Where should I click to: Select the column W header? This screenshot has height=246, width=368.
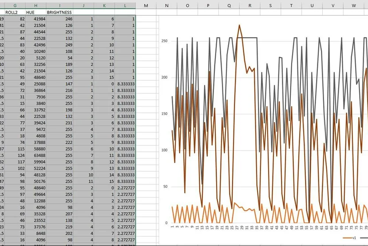[x=353, y=5]
